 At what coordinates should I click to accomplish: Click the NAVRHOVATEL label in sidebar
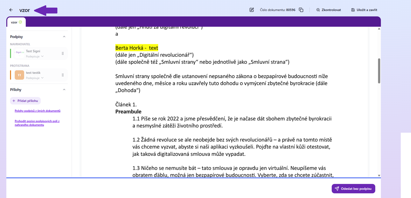point(20,44)
